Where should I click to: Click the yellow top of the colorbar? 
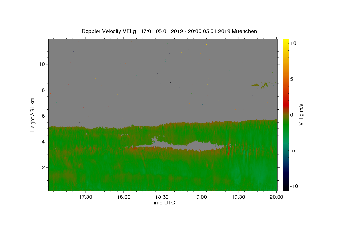pos(286,42)
